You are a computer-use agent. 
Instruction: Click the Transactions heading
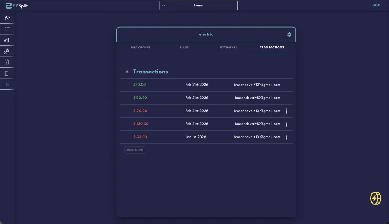click(150, 72)
